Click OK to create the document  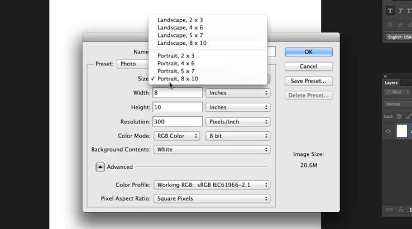308,52
